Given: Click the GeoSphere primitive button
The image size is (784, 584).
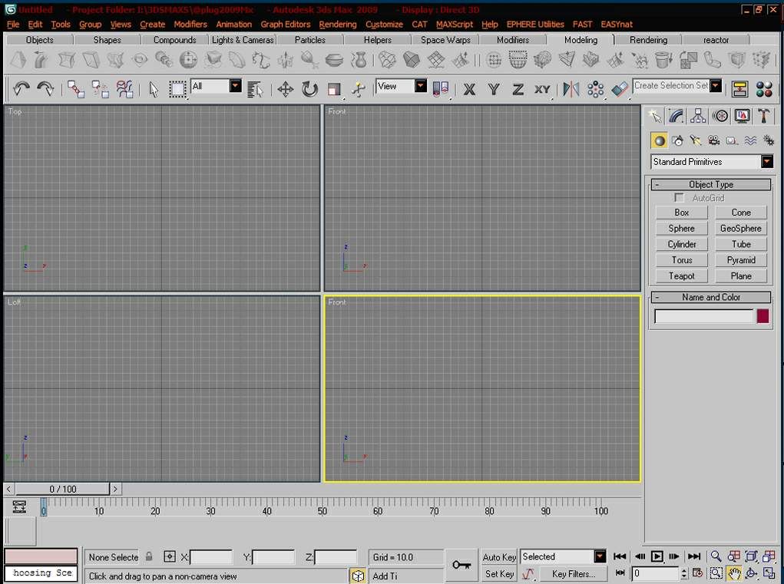Looking at the screenshot, I should coord(740,228).
